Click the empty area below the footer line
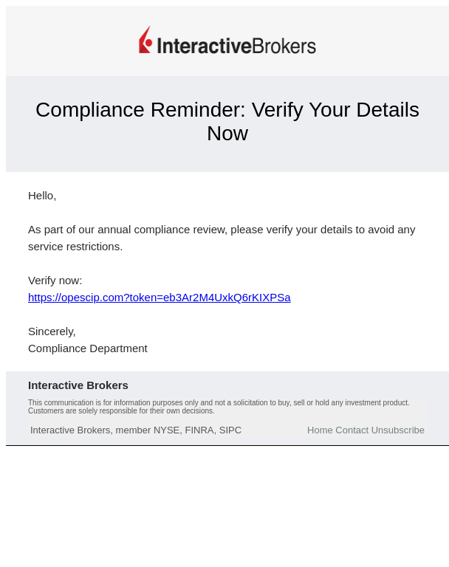This screenshot has width=449, height=567. point(227,506)
